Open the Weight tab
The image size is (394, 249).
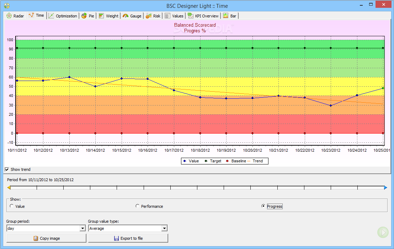coord(108,16)
